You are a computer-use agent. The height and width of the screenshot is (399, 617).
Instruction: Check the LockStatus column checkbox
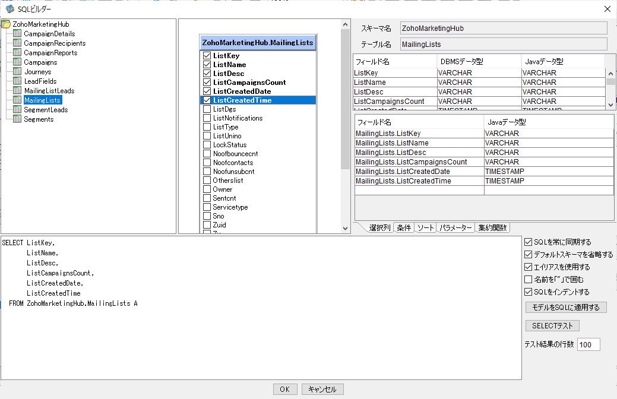point(207,144)
